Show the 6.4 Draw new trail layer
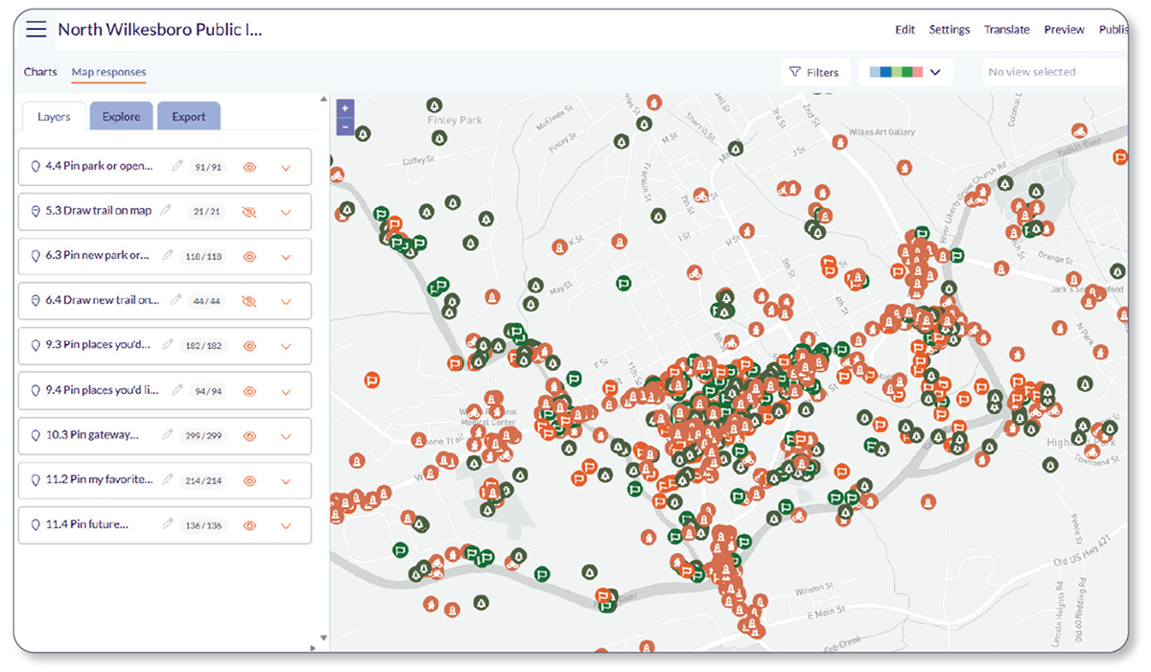 (249, 301)
